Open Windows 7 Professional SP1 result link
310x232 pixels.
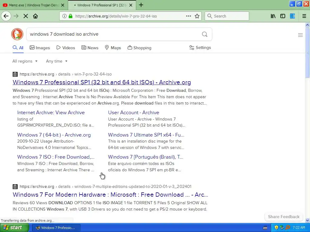102,82
